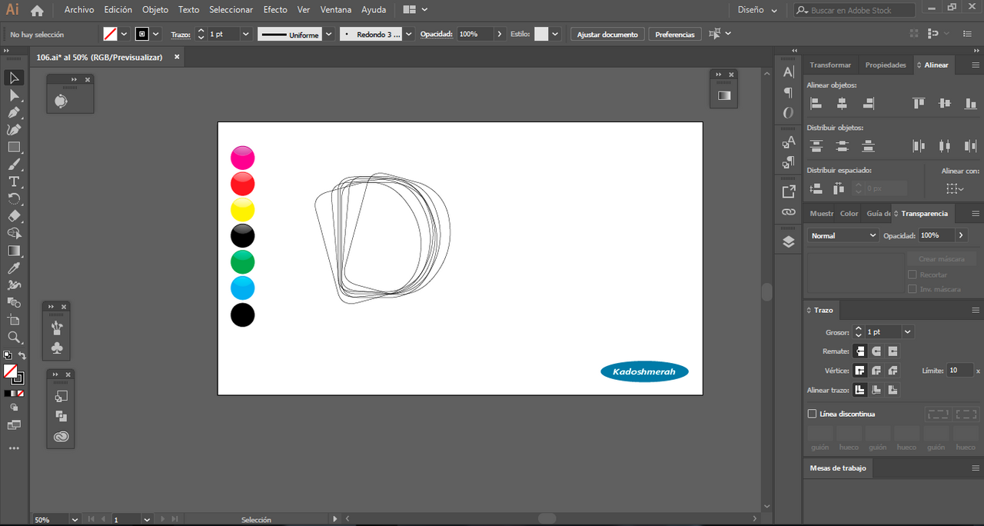Select the Direct Selection tool
Image resolution: width=984 pixels, height=526 pixels.
coord(14,95)
